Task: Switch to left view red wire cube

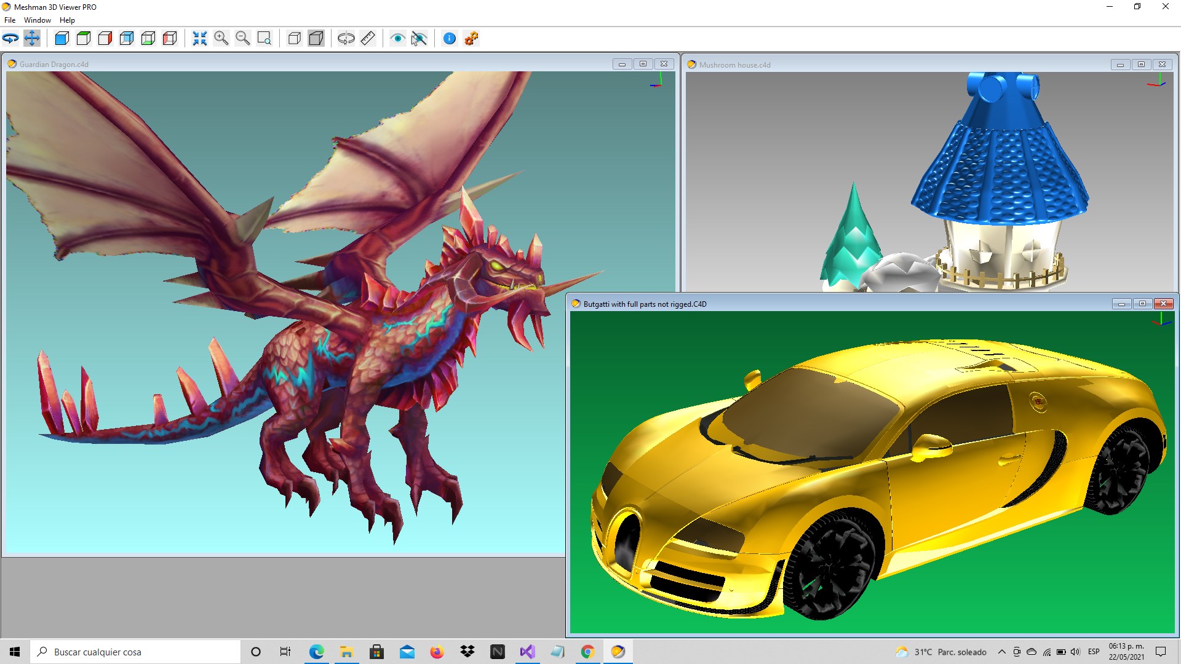Action: point(170,38)
